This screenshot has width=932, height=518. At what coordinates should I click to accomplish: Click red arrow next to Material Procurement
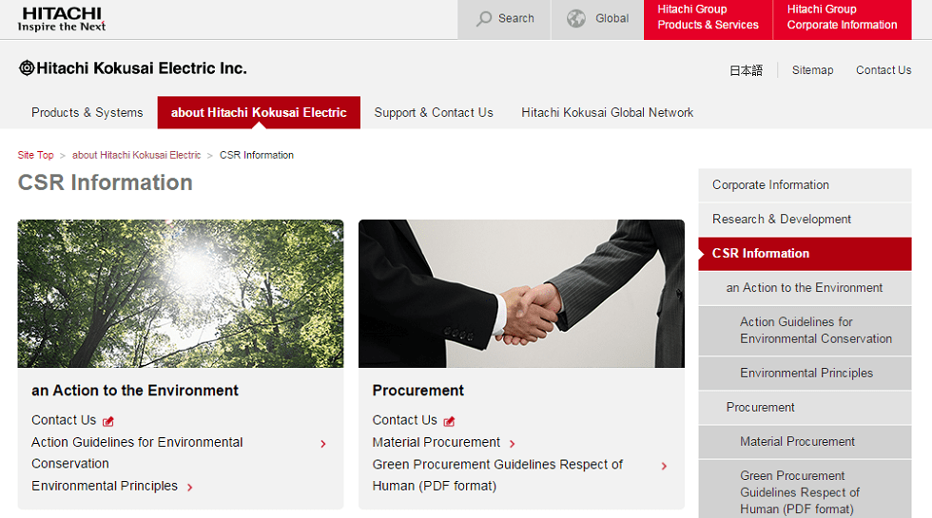click(513, 444)
